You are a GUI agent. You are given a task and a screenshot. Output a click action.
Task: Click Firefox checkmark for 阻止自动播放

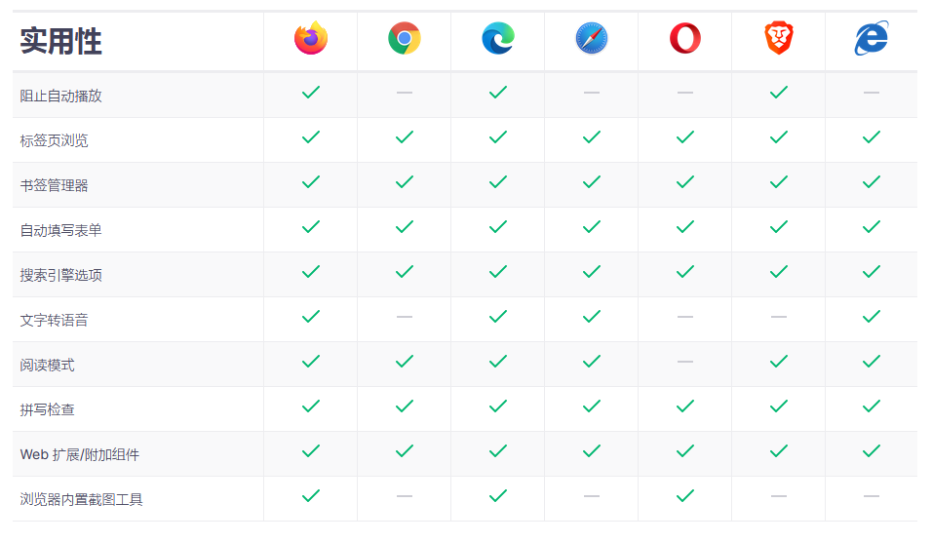tap(311, 93)
